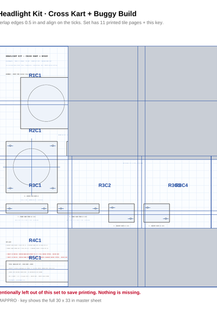Select the R3C1 tile label
Screen dimensions: 217x313
[x=35, y=185]
